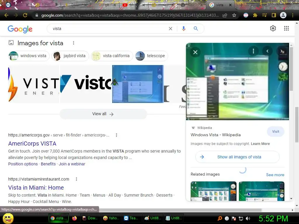Open Google search settings gear
Viewport: 299px width, 224px height.
273,28
